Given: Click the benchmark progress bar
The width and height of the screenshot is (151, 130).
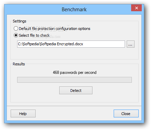Looking at the screenshot, I should point(74,80).
